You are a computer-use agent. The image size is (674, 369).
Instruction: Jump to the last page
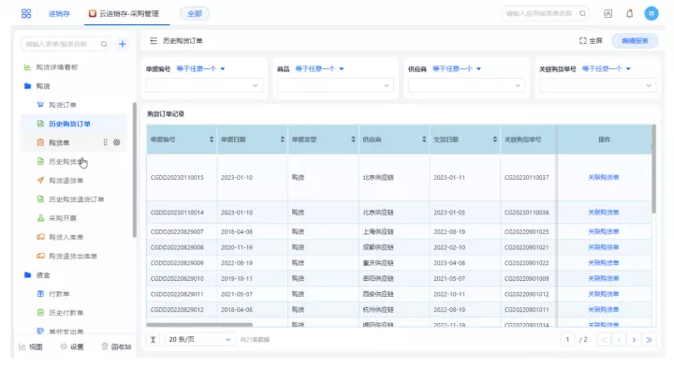[649, 339]
